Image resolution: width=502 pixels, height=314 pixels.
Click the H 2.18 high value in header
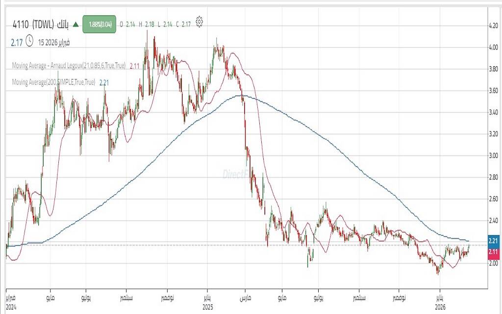[146, 24]
